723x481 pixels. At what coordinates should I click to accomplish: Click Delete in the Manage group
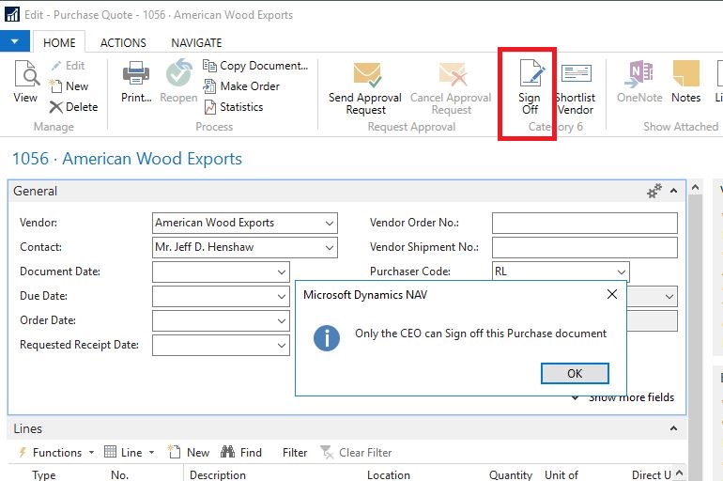click(x=74, y=107)
